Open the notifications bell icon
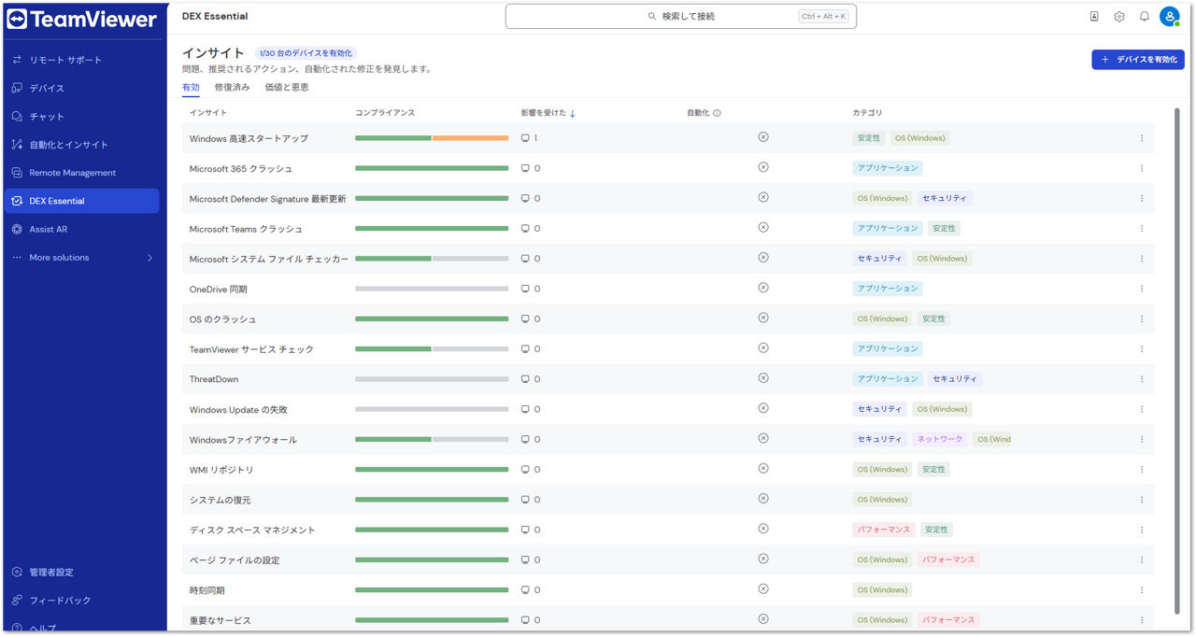 pos(1144,17)
